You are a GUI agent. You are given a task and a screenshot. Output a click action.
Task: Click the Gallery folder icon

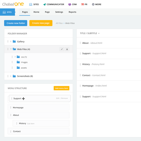14,41
